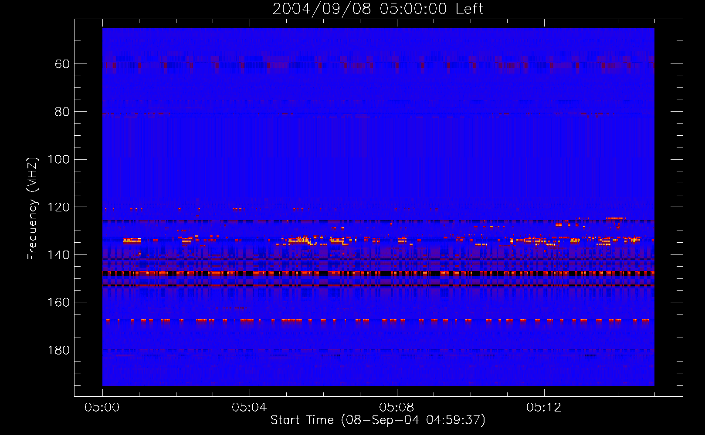The width and height of the screenshot is (705, 435).
Task: Click the black saturated band near 148 MHz
Action: click(378, 274)
